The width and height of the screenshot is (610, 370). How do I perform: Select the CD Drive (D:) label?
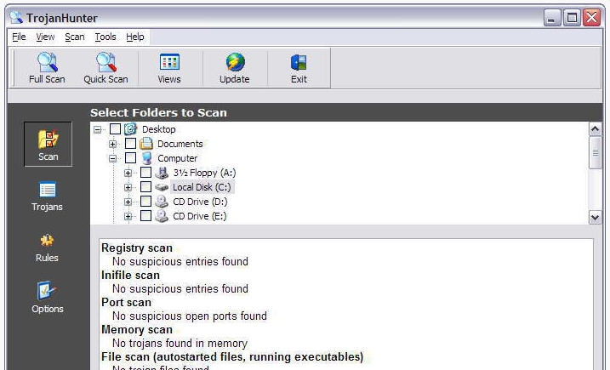(x=200, y=202)
